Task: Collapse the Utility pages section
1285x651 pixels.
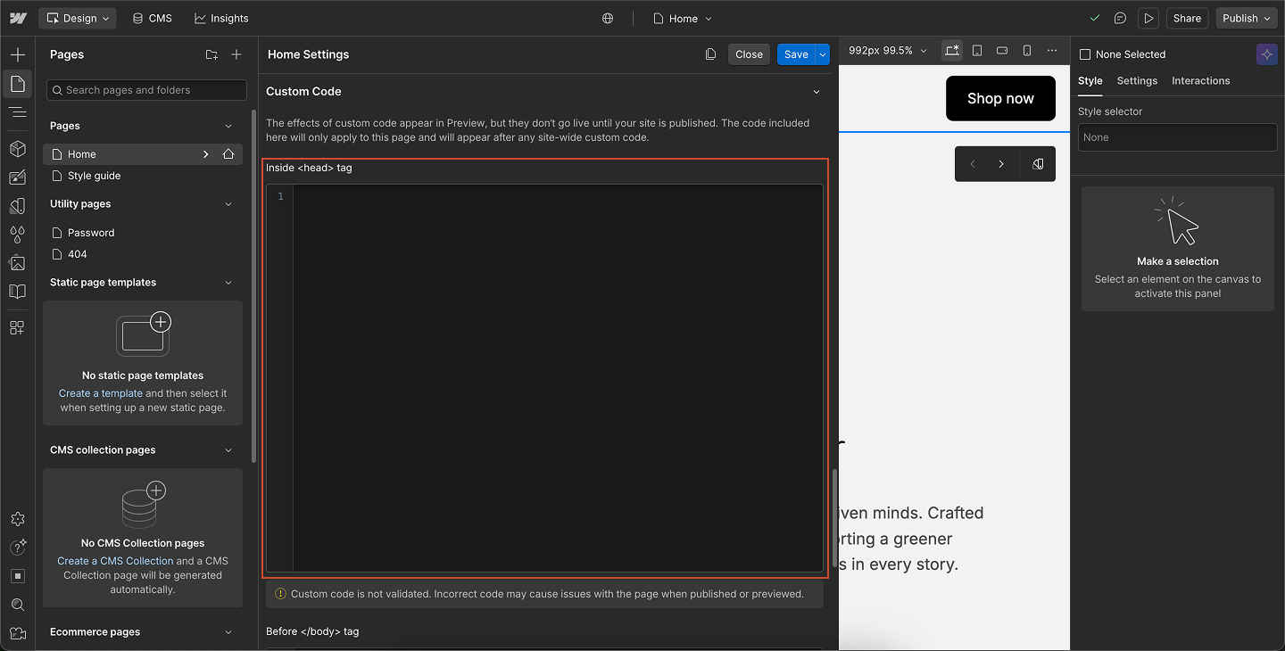Action: (228, 204)
